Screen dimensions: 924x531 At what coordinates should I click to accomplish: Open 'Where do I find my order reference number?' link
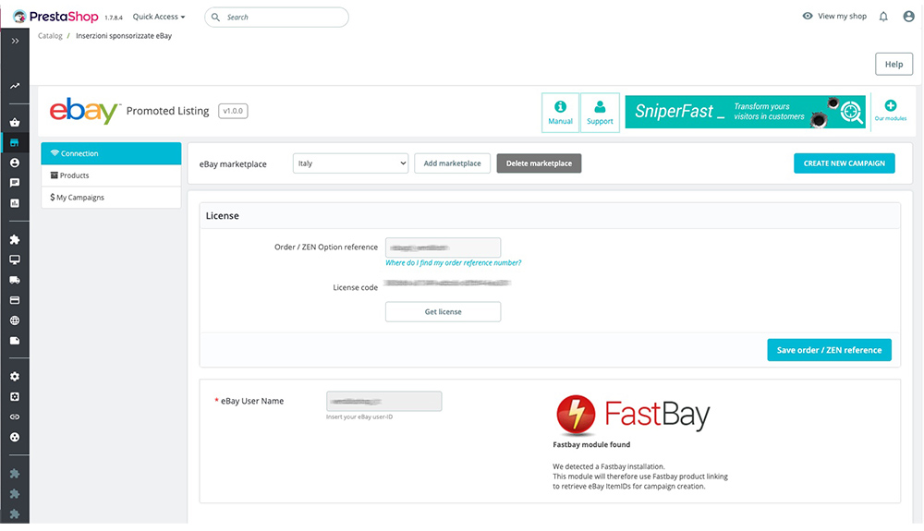coord(453,262)
